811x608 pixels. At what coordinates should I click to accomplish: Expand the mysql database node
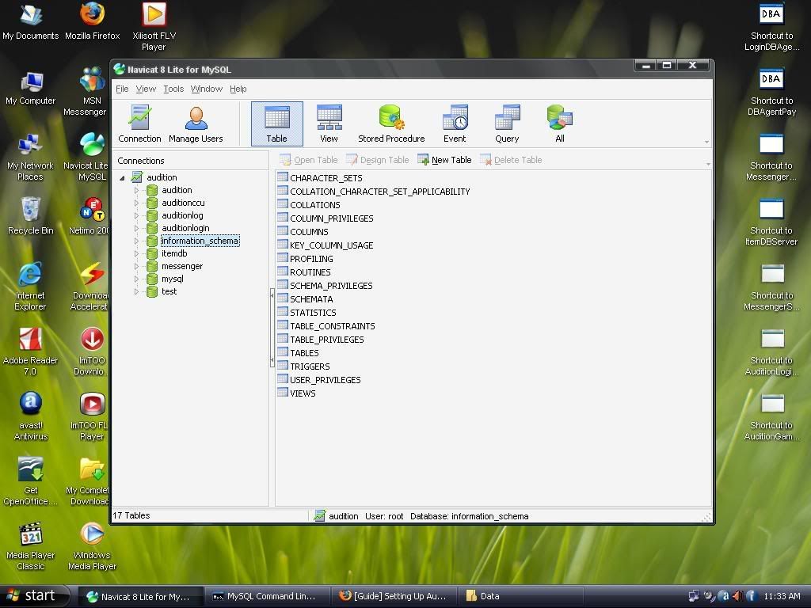136,279
